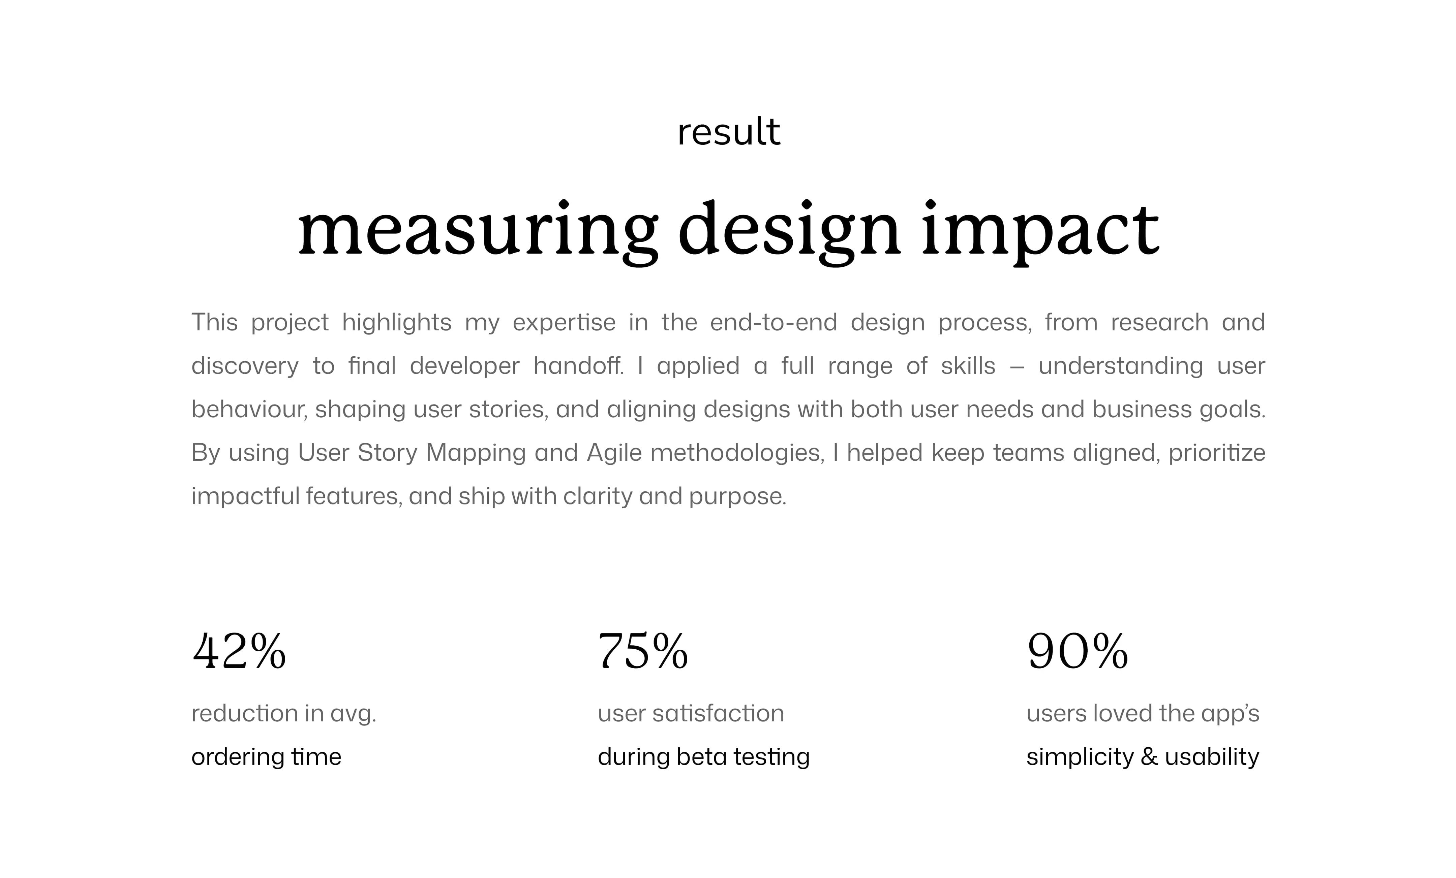Click paragraph line starting 'This project highlights'
The height and width of the screenshot is (878, 1456).
(x=728, y=323)
